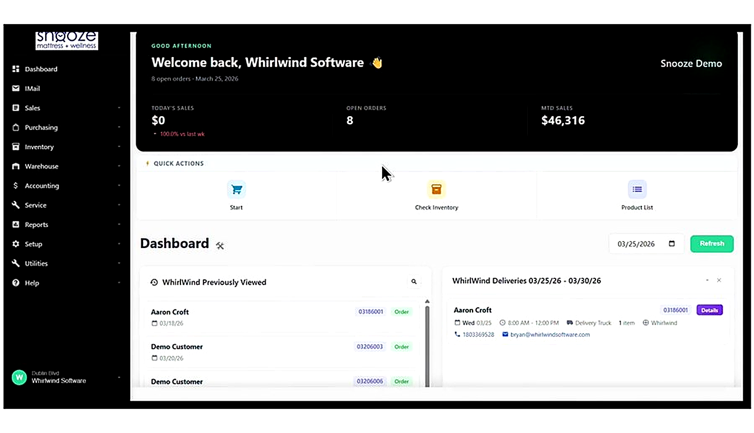Collapse the WhirlWind Deliveries panel

tap(707, 280)
